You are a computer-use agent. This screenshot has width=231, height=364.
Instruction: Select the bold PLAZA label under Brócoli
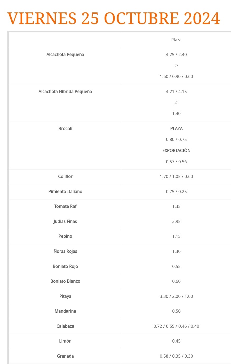[x=176, y=129]
